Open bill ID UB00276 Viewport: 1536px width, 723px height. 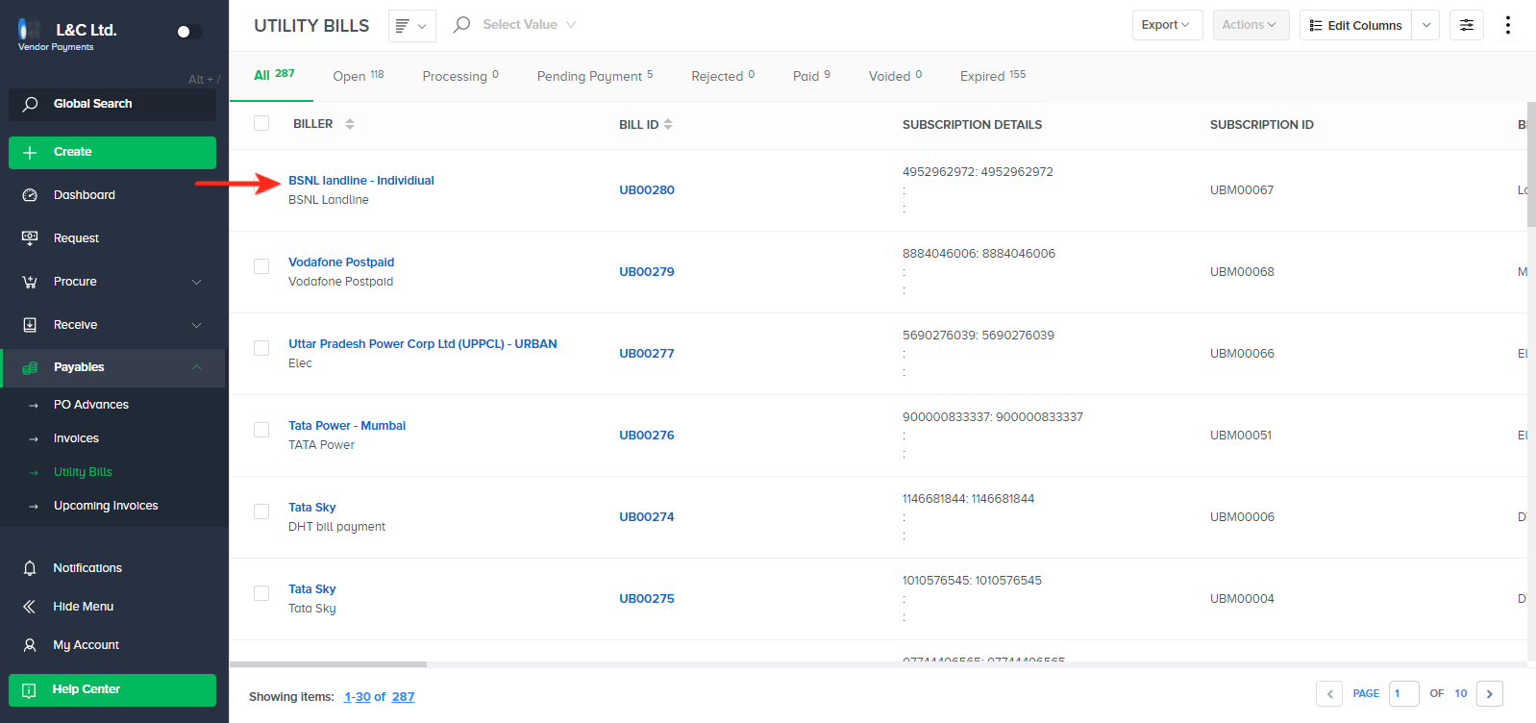click(x=647, y=436)
